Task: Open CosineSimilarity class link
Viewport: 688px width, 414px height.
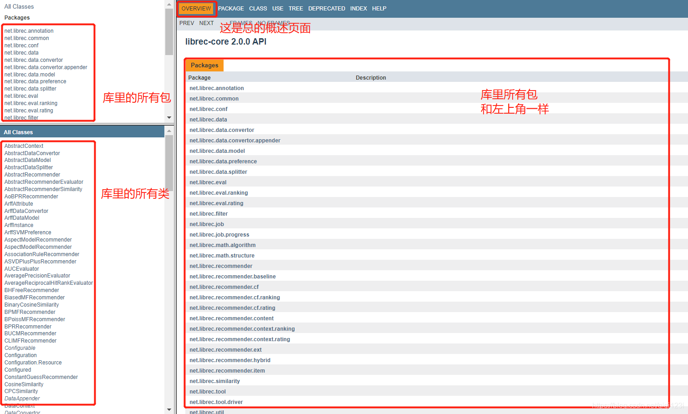Action: [24, 384]
